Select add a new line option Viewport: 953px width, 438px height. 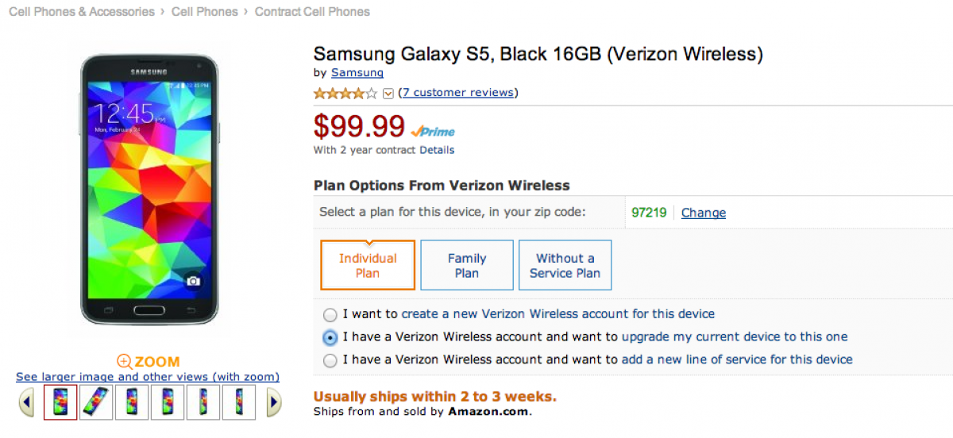[x=330, y=360]
